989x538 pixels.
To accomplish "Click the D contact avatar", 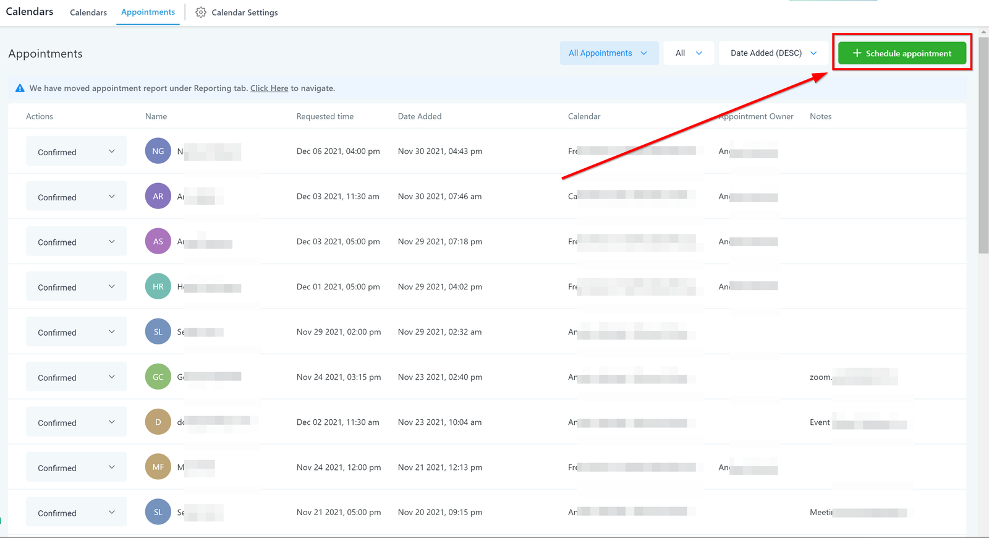I will tap(158, 422).
